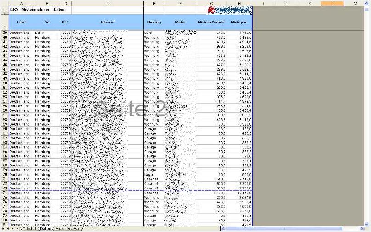Select row header 1

tap(5, 11)
